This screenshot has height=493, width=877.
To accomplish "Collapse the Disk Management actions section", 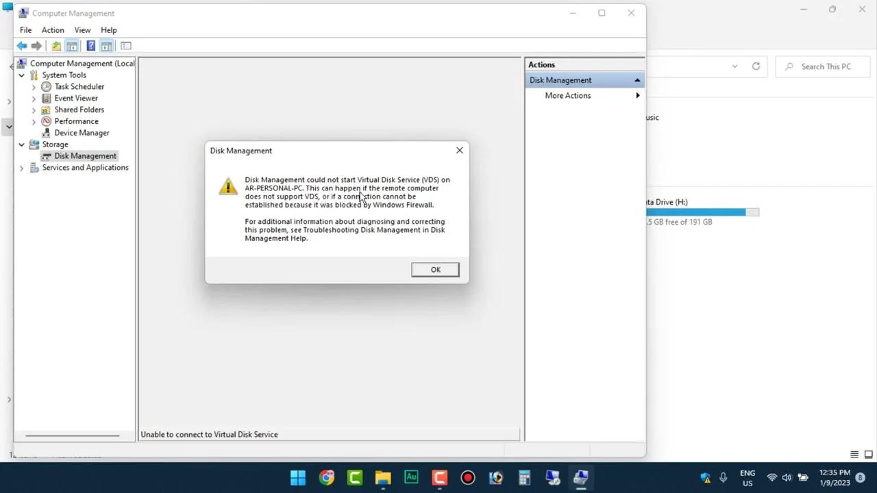I will [637, 80].
